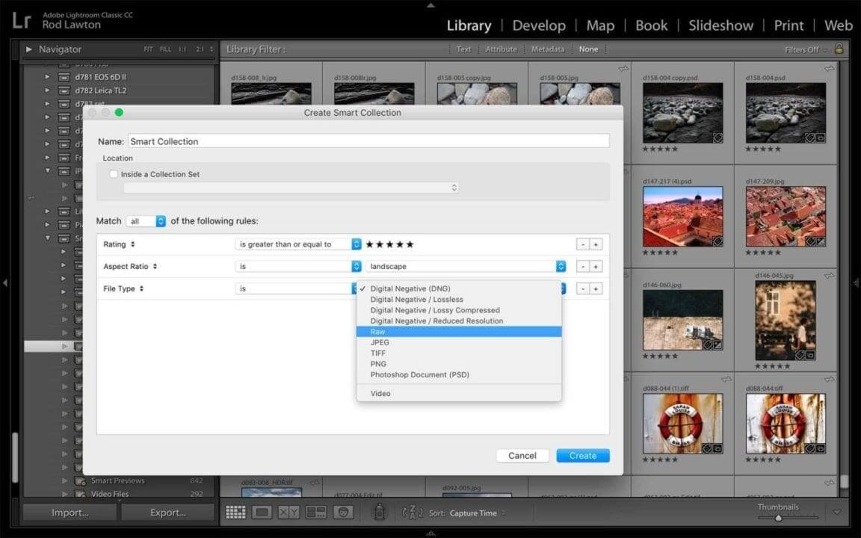Choose Video from file type list
The height and width of the screenshot is (538, 861).
(x=459, y=394)
